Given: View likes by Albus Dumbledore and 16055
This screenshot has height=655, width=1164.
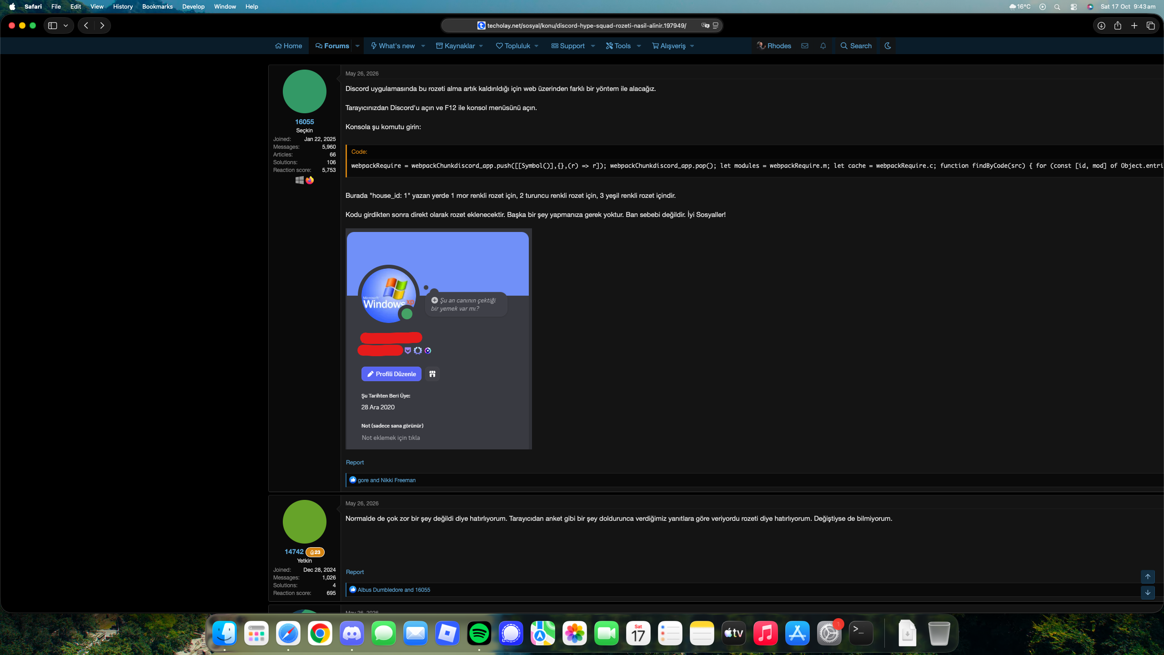Looking at the screenshot, I should 394,589.
